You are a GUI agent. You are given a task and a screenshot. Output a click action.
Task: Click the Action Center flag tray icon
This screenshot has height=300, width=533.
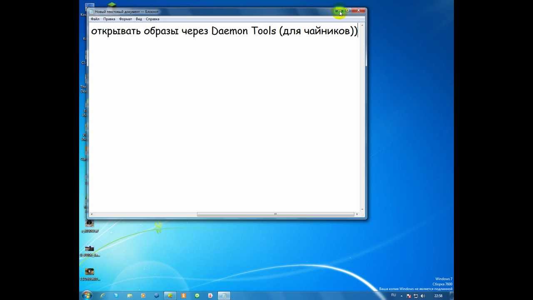409,296
